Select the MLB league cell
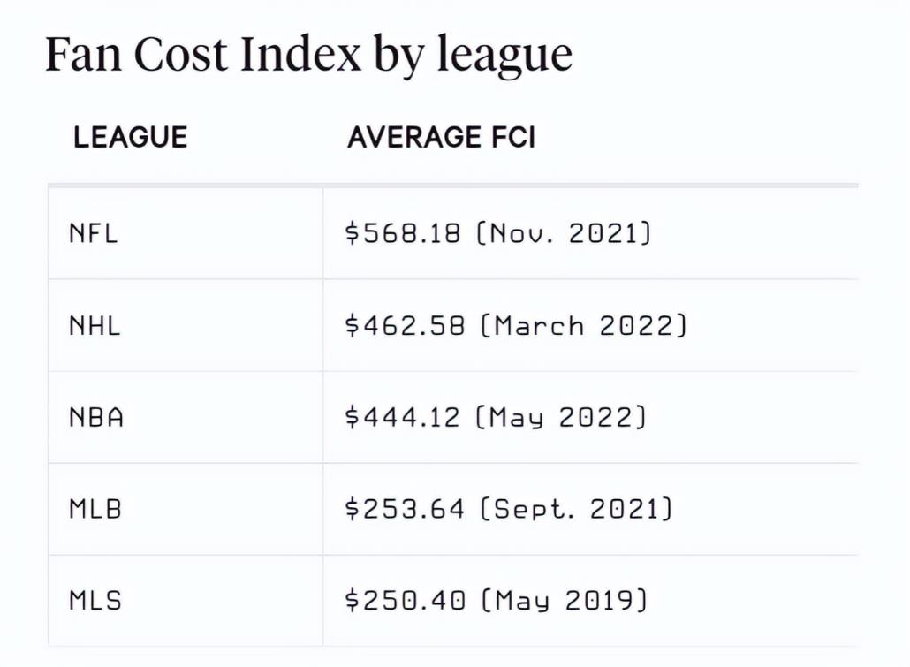910x667 pixels. (95, 509)
